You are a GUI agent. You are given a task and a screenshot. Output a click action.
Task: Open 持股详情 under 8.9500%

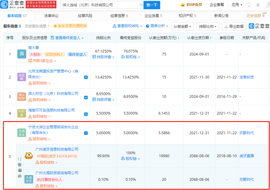click(103, 100)
